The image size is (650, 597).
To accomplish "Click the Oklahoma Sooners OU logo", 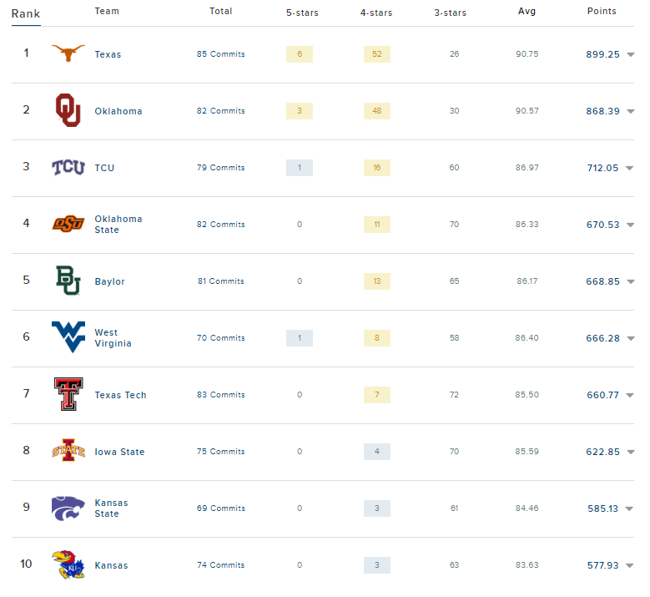I will click(68, 110).
